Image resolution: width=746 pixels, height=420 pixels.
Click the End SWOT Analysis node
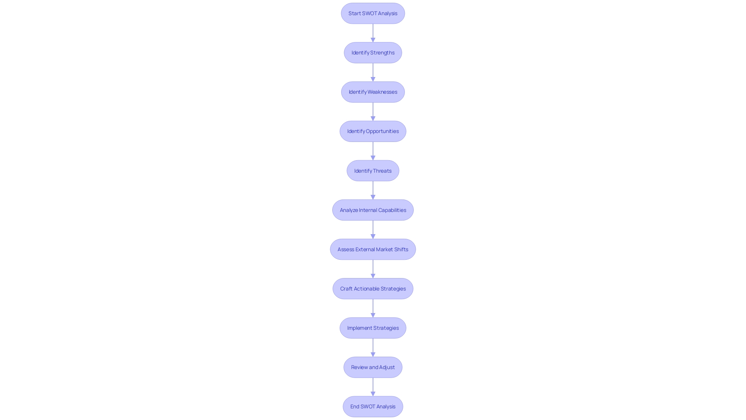[373, 406]
